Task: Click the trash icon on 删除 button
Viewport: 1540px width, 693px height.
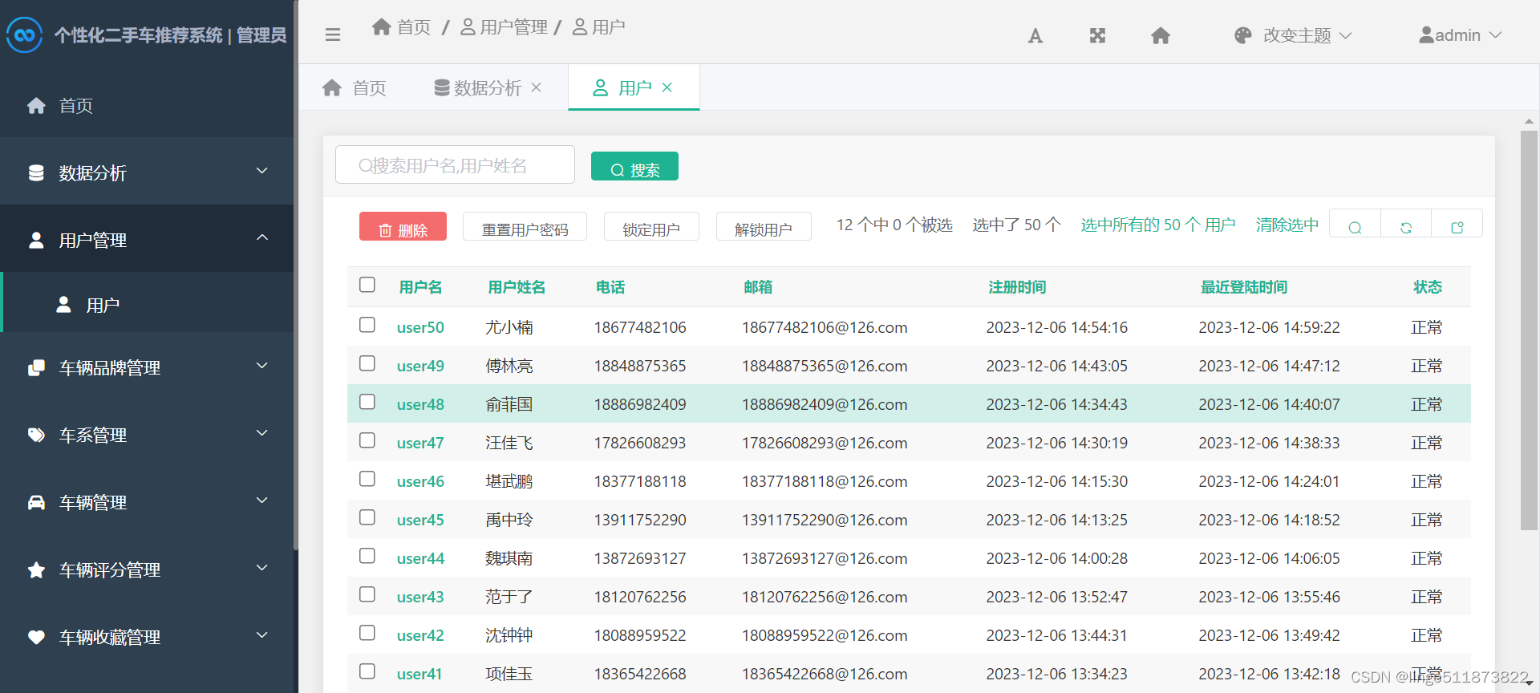Action: coord(385,230)
